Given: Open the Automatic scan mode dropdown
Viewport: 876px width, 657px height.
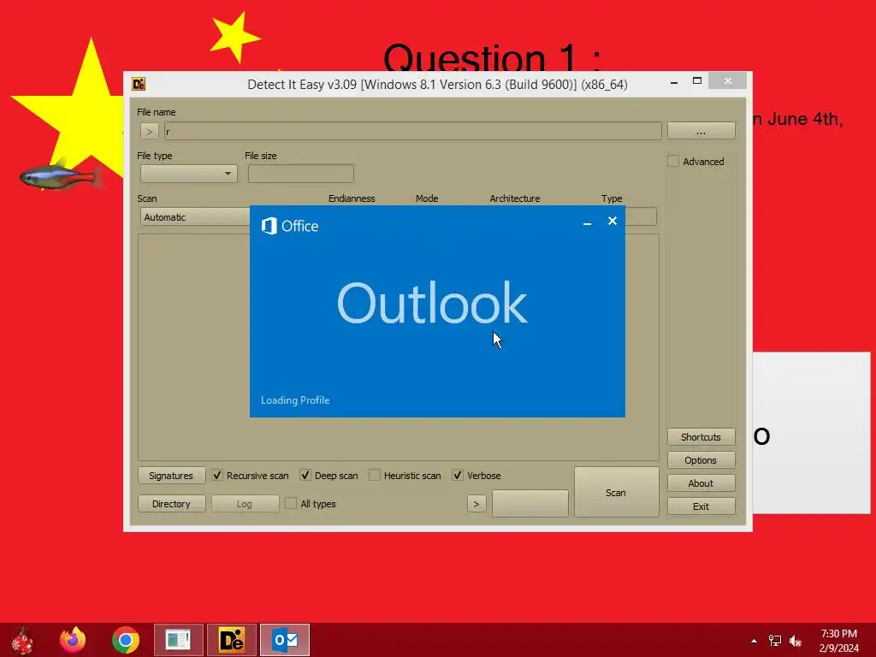Looking at the screenshot, I should (195, 217).
